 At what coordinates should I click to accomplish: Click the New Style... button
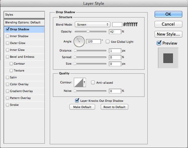coord(168,34)
